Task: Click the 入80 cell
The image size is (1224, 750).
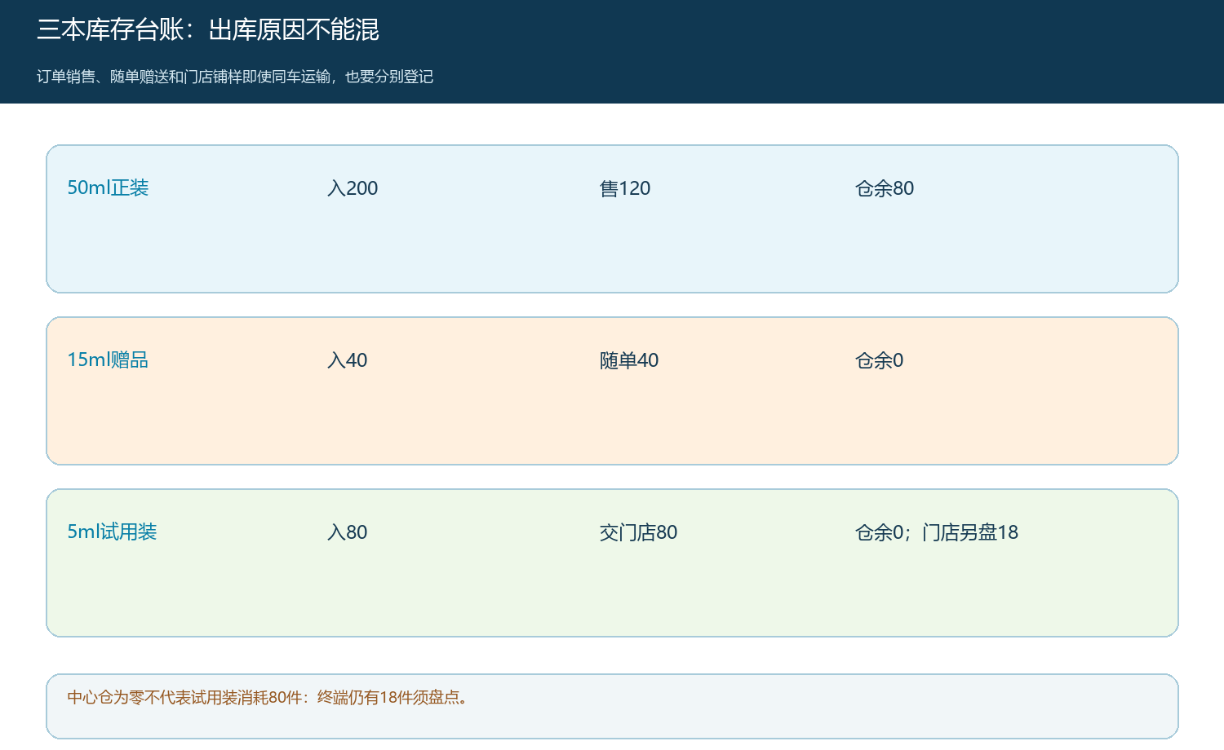Action: 347,532
